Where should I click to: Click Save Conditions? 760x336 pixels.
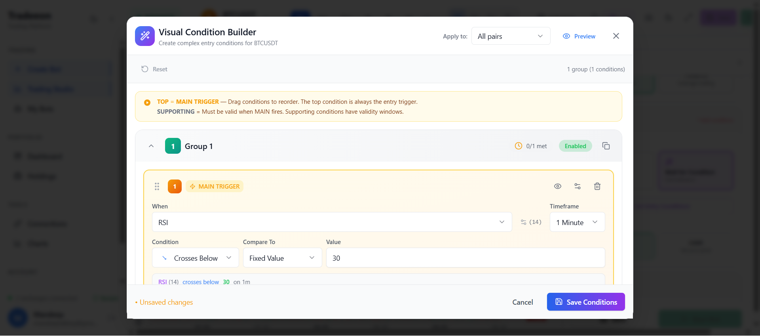[586, 302]
